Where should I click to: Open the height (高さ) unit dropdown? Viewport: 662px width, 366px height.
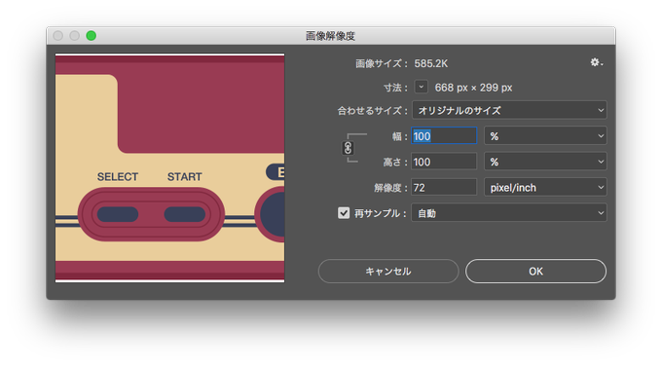(545, 162)
